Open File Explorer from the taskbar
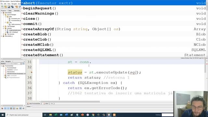The width and height of the screenshot is (208, 117). [51, 115]
